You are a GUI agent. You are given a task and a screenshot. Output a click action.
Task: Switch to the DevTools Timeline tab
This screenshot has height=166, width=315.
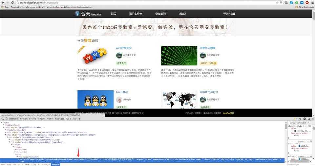click(x=42, y=119)
